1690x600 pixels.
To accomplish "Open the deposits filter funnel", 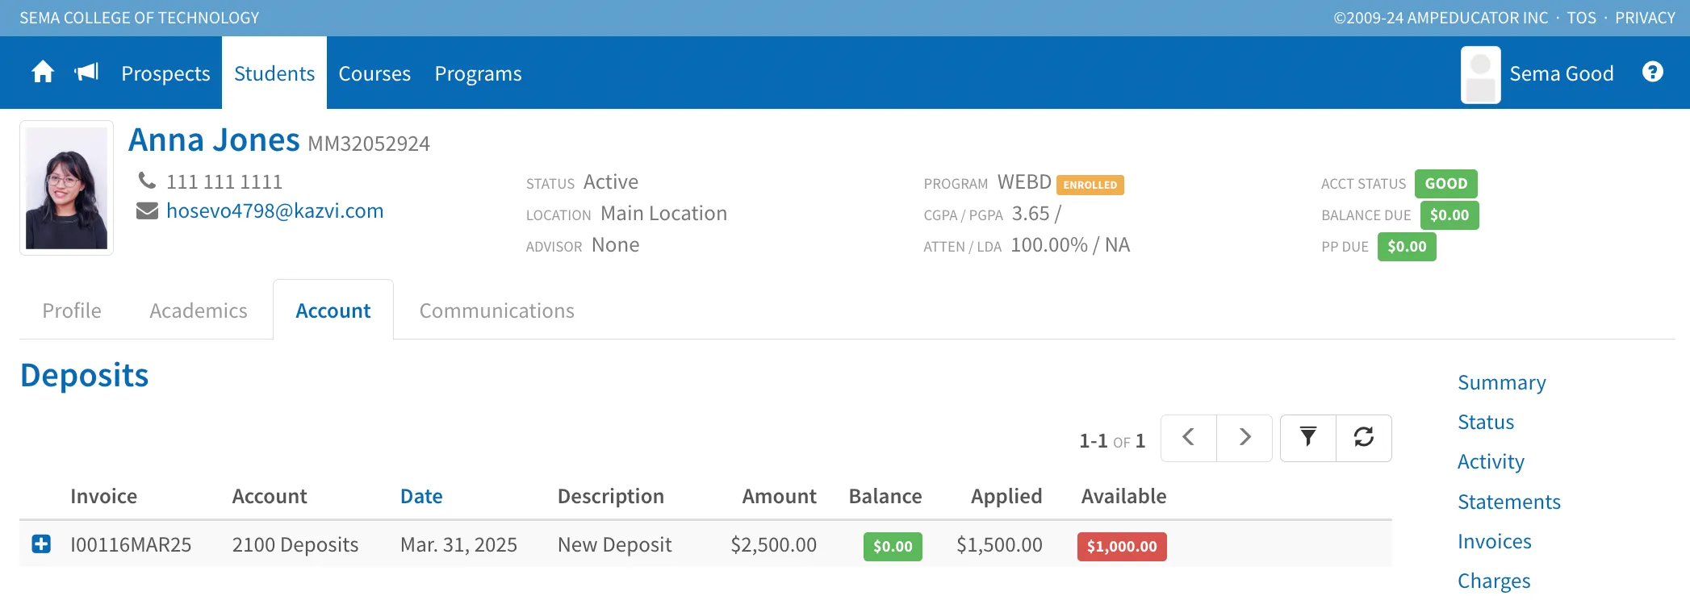I will click(x=1308, y=438).
